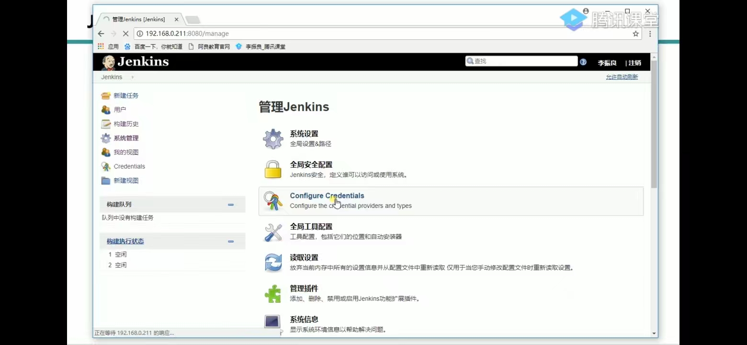Viewport: 747px width, 345px height.
Task: Open the 李振良 user profile link
Action: 607,63
